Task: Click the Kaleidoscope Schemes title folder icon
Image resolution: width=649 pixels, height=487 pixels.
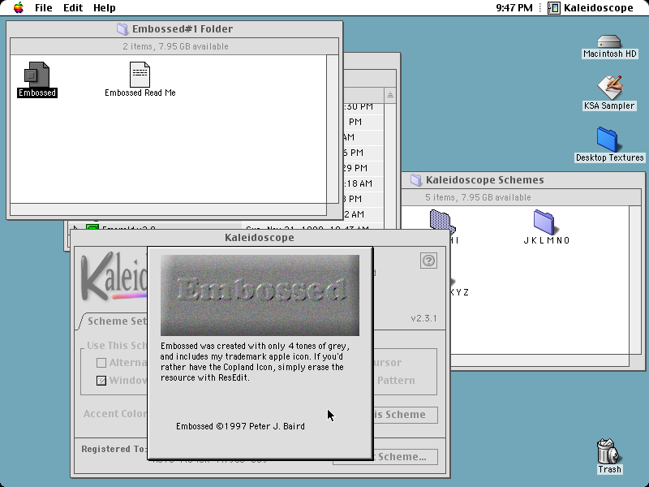Action: coord(415,179)
